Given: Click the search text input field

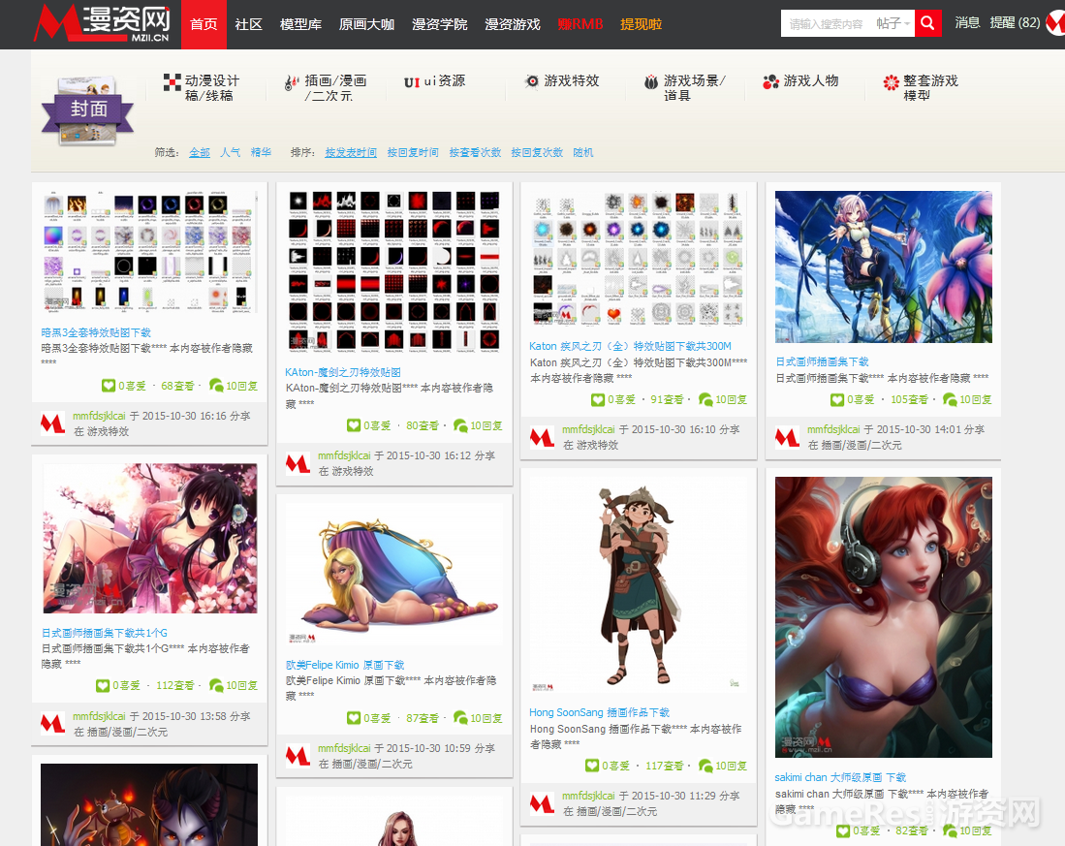Looking at the screenshot, I should pyautogui.click(x=828, y=24).
